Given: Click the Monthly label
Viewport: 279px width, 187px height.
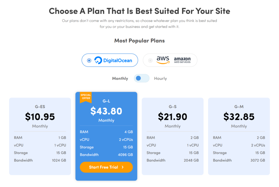Looking at the screenshot, I should (120, 78).
